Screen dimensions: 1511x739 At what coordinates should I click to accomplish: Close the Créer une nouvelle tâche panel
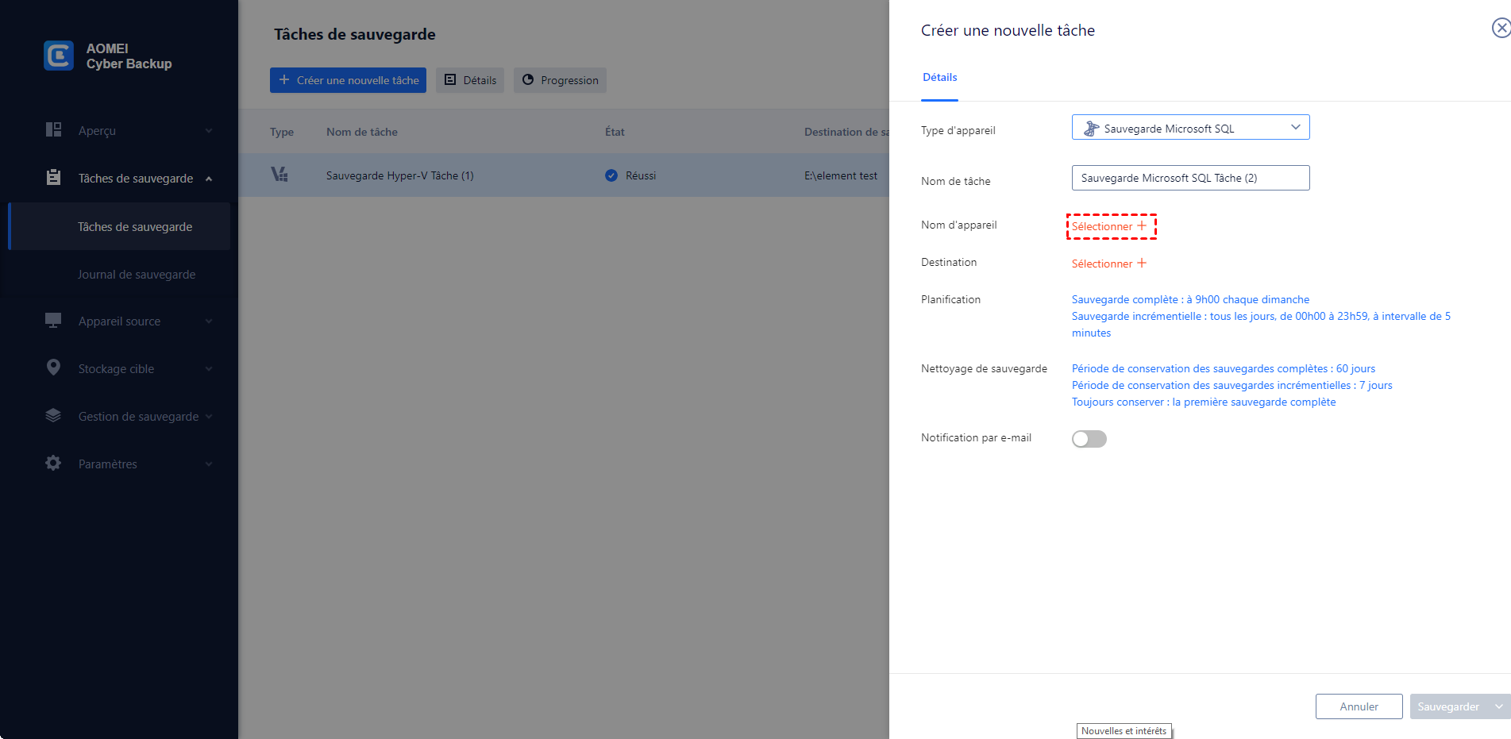pos(1501,29)
